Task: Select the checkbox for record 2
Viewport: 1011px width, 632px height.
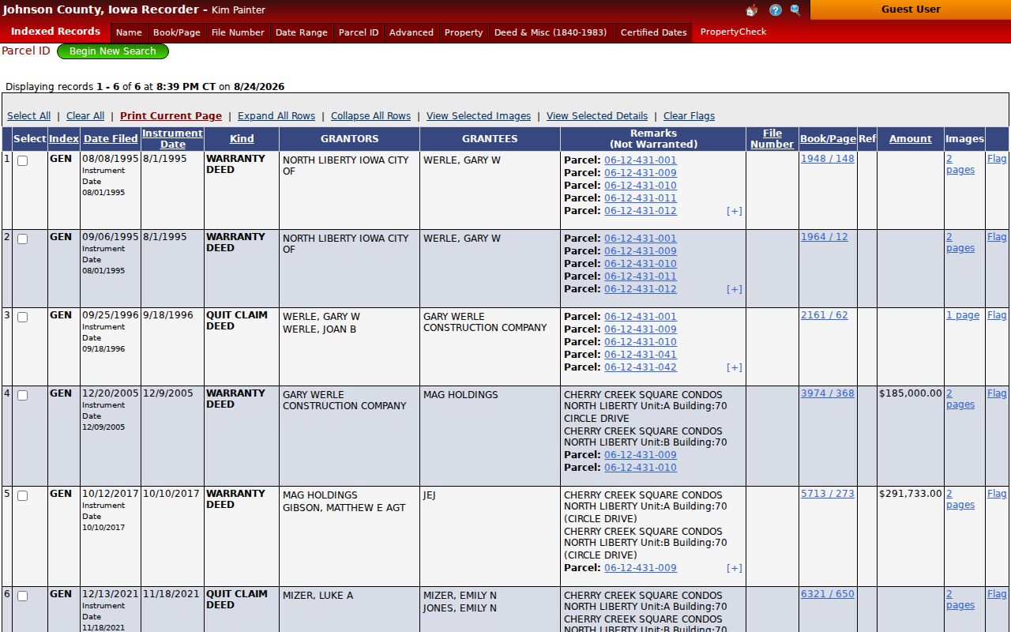Action: point(22,239)
